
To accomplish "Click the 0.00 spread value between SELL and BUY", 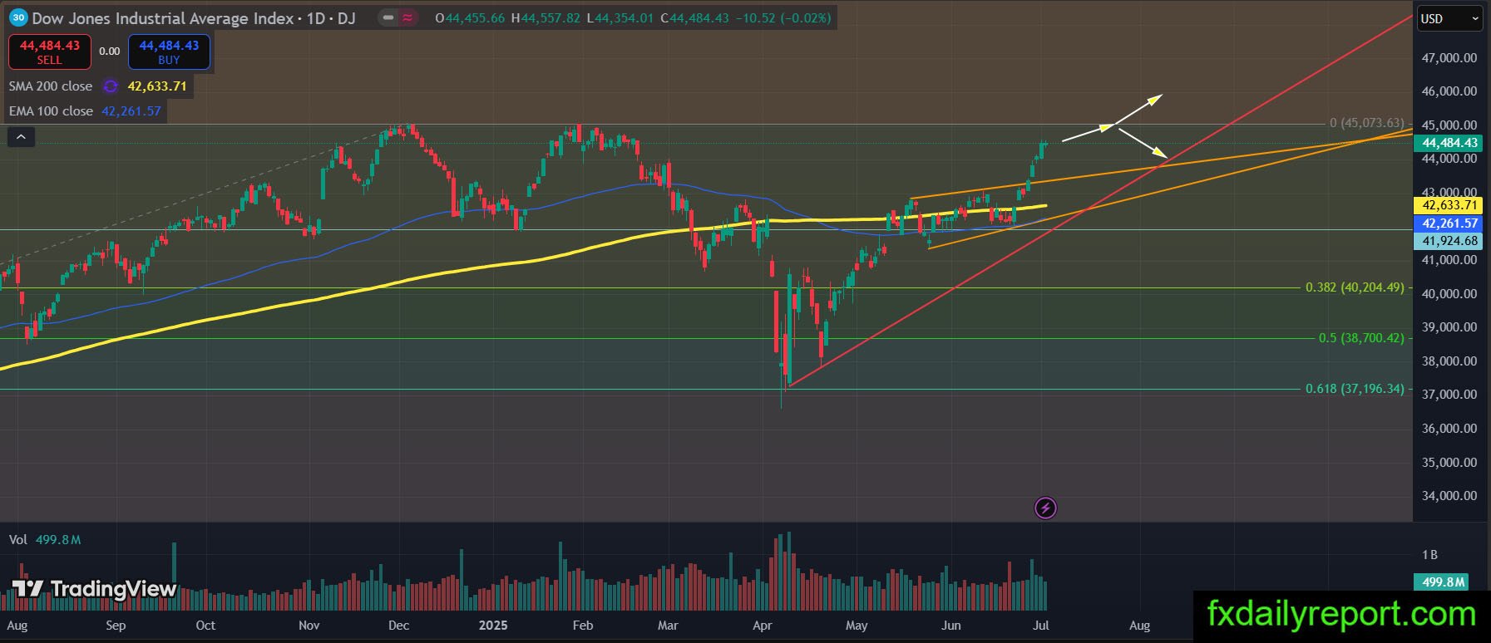I will pyautogui.click(x=110, y=52).
